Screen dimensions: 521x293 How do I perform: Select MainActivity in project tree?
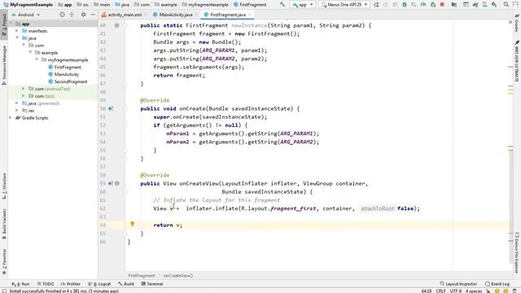pos(67,74)
